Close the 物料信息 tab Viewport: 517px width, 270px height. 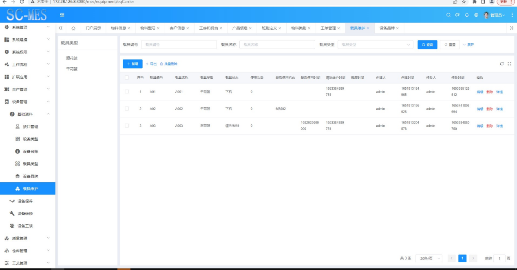(x=129, y=28)
